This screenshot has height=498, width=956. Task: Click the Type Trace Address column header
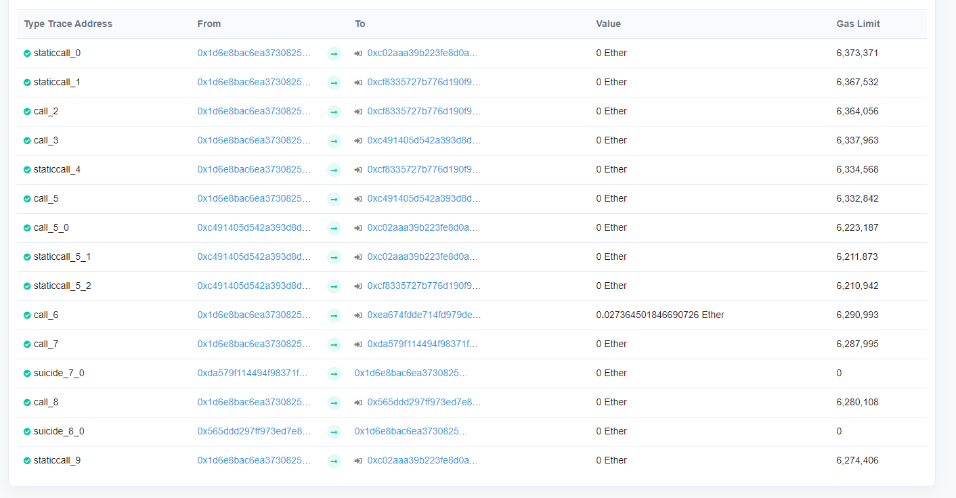pos(68,24)
